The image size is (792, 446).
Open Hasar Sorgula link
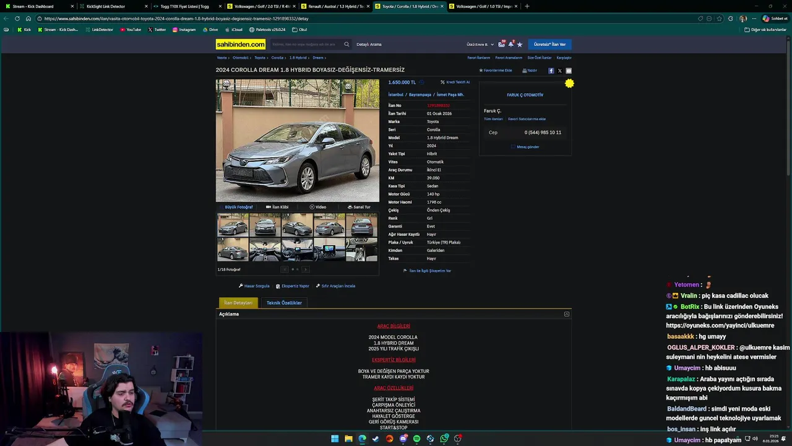coord(254,286)
